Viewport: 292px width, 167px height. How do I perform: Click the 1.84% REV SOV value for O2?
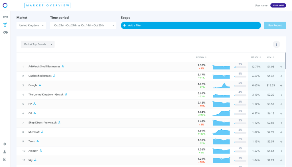[x=202, y=112]
